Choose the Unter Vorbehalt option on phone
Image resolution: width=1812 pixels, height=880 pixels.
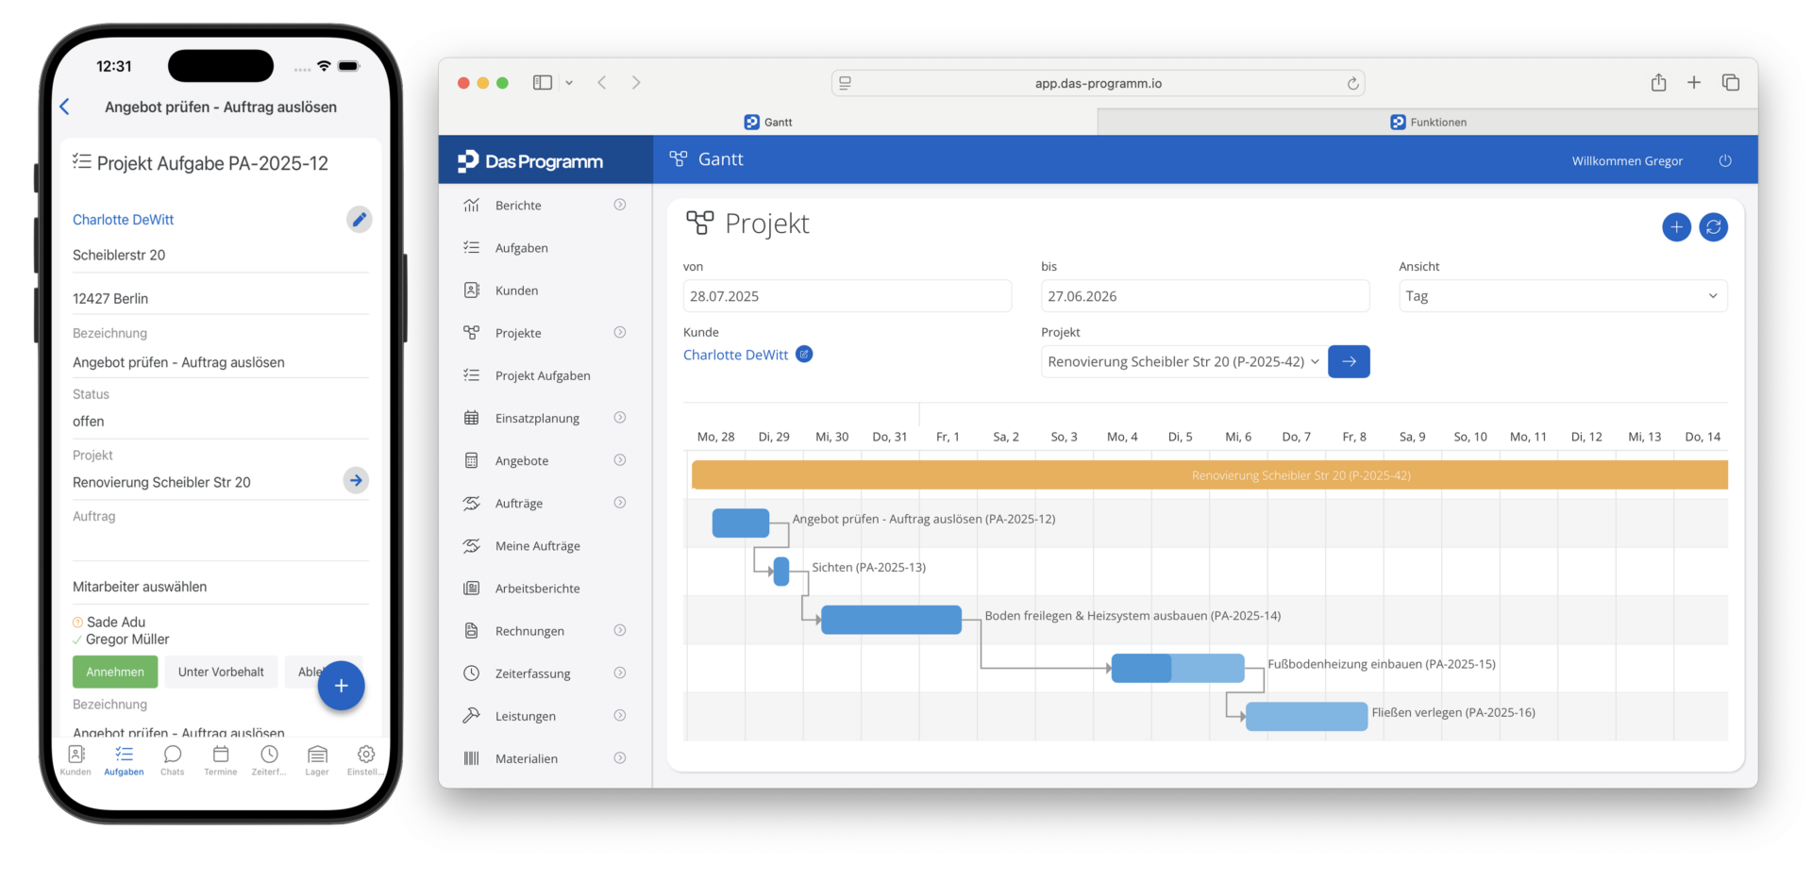click(x=221, y=672)
